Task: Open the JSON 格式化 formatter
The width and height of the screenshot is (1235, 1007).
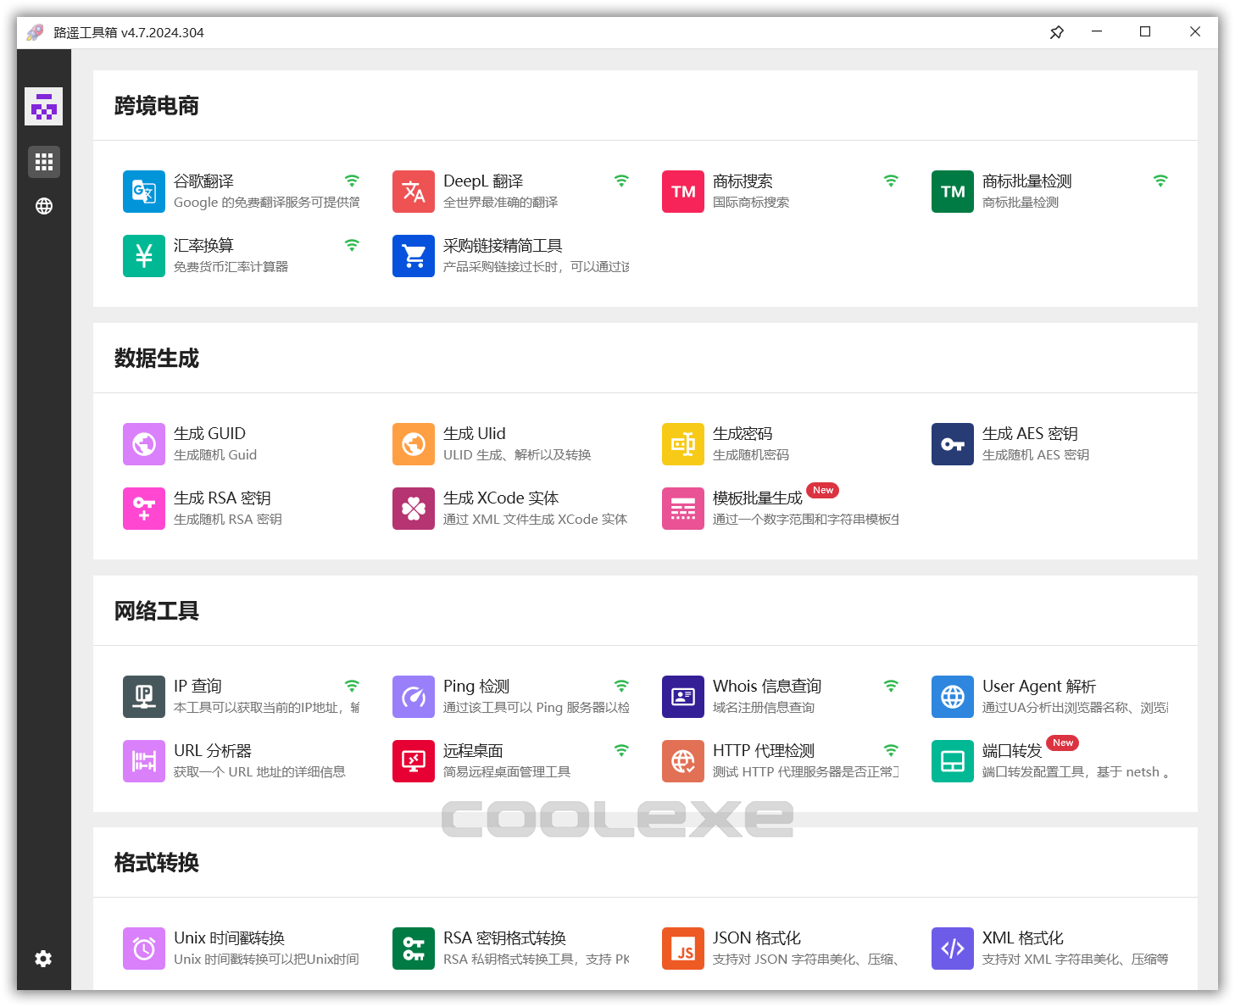Action: (754, 948)
